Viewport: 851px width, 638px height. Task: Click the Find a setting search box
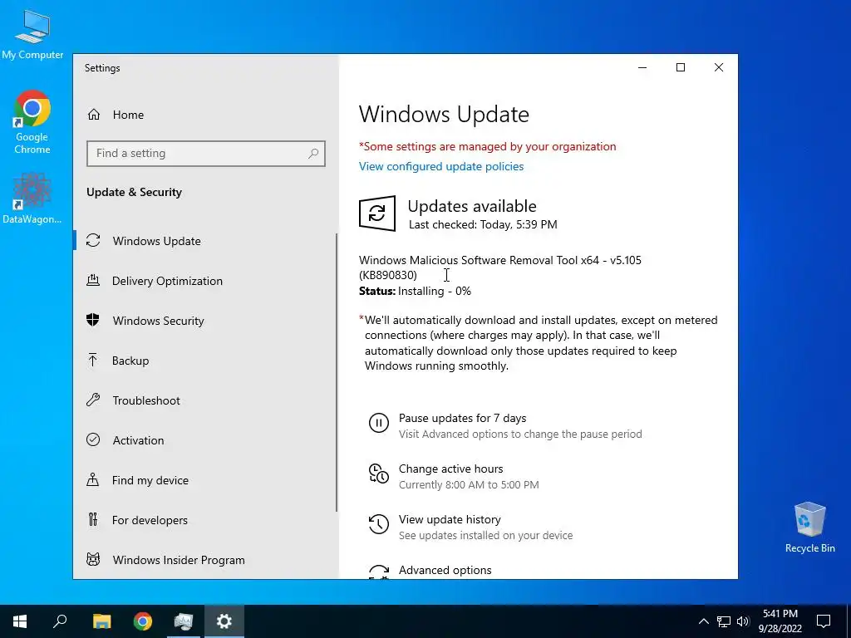(206, 154)
